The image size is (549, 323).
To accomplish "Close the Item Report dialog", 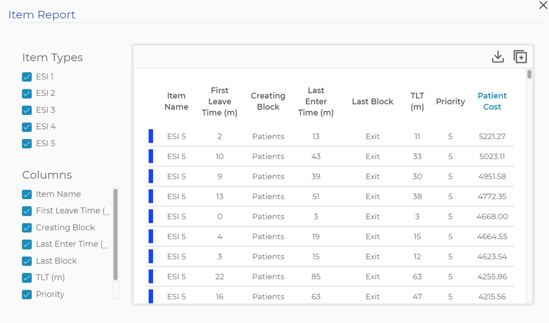I will [543, 5].
